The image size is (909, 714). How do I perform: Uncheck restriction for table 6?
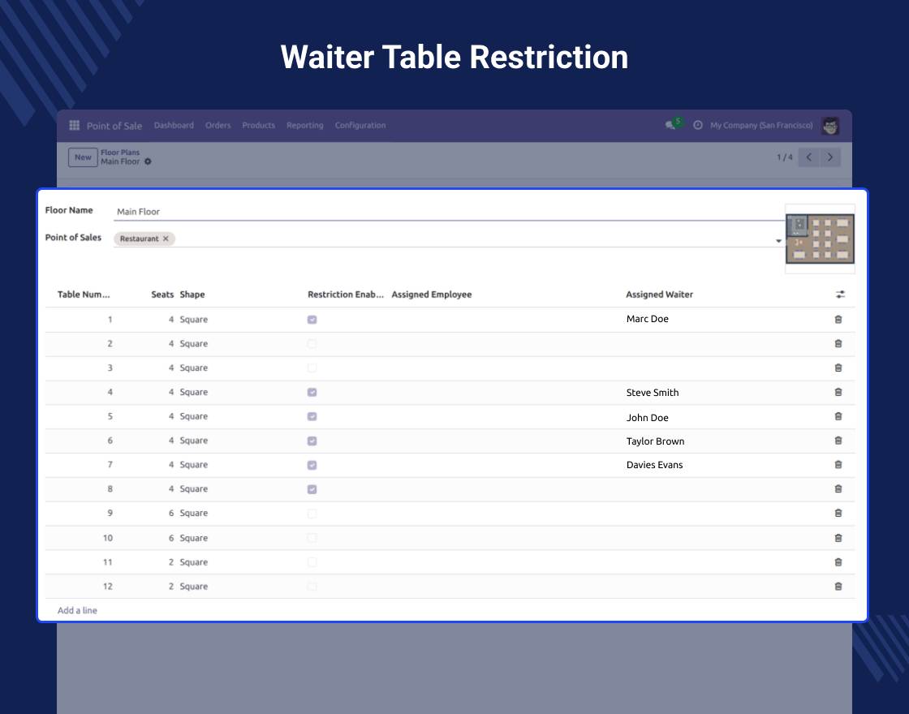[312, 441]
